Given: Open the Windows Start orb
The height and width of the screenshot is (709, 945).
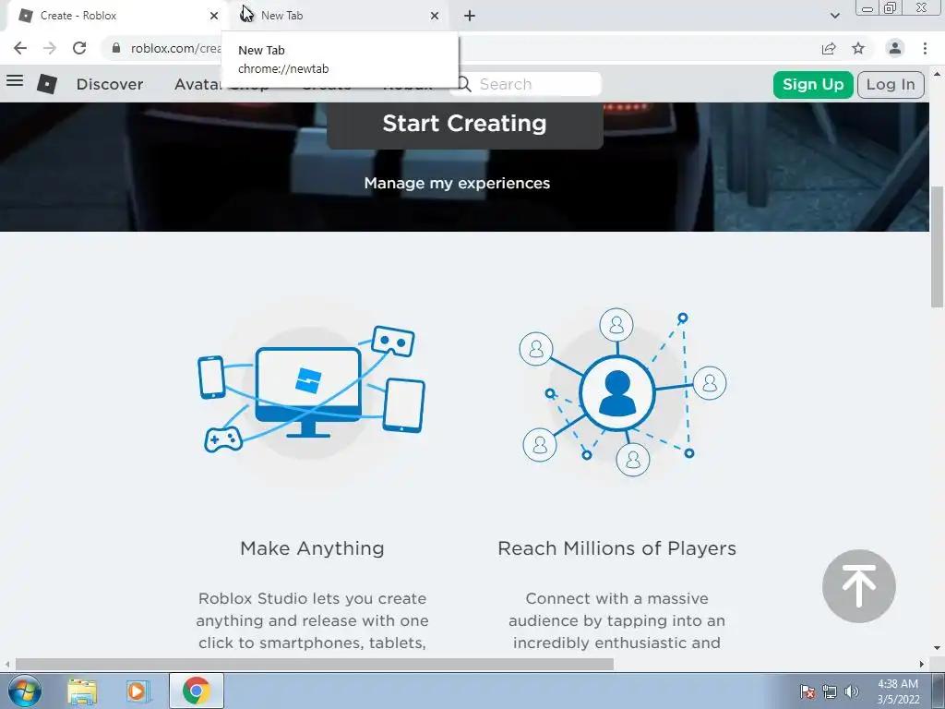Looking at the screenshot, I should (25, 691).
